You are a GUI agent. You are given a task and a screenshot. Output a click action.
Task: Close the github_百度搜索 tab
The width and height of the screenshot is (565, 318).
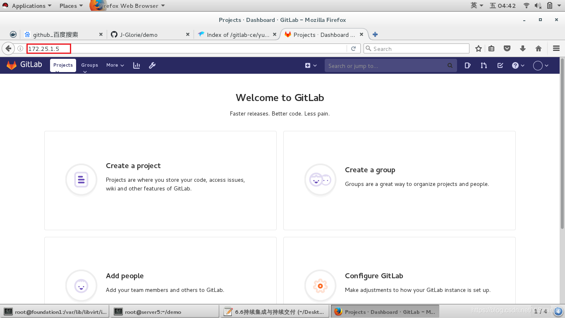click(101, 35)
